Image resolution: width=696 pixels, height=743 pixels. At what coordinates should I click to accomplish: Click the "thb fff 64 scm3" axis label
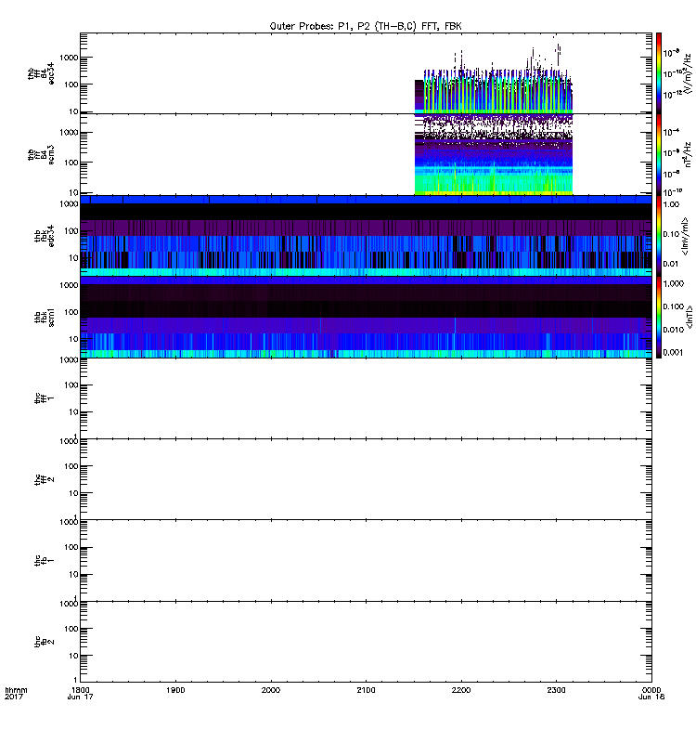[41, 154]
